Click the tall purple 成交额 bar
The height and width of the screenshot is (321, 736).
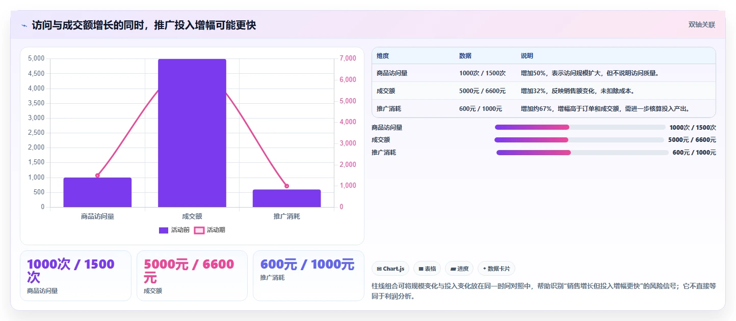tap(192, 133)
